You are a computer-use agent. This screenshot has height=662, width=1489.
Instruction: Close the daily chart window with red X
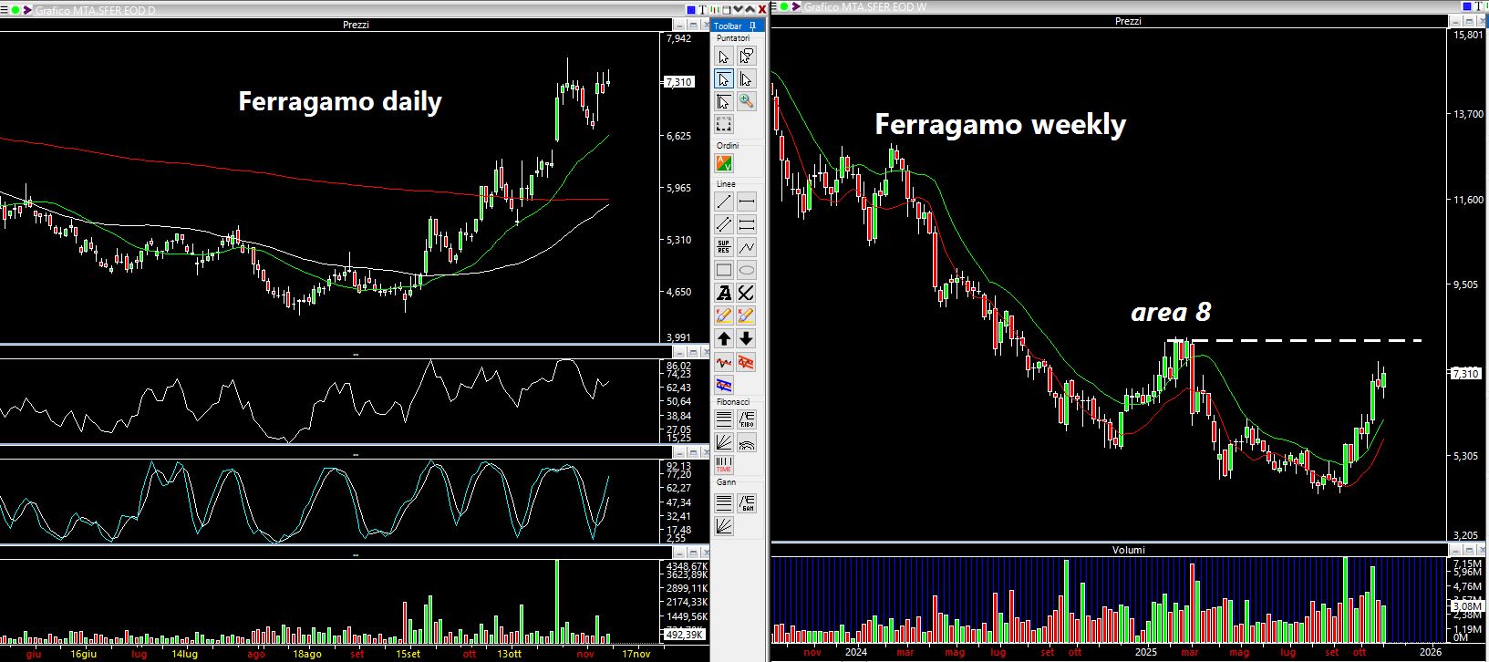tap(762, 10)
